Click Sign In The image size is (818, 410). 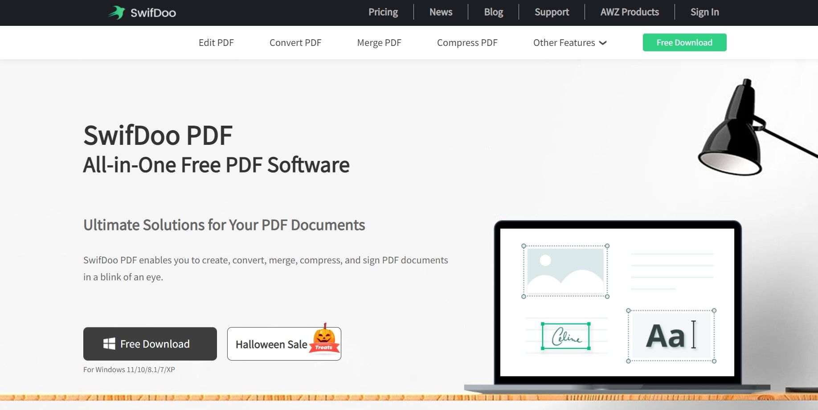[704, 12]
